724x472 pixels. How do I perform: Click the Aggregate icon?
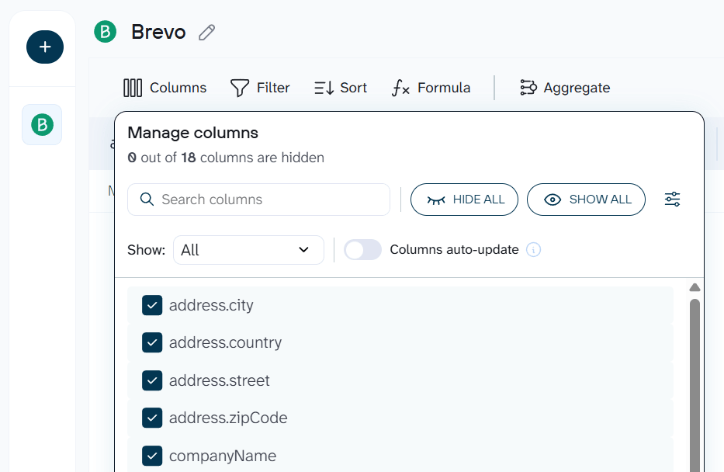click(x=528, y=87)
